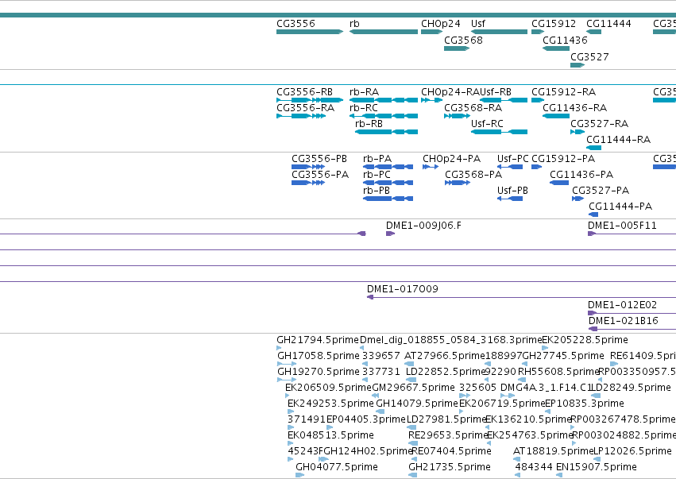The width and height of the screenshot is (676, 479).
Task: Click the CHOp24-PA protein label
Action: click(452, 159)
